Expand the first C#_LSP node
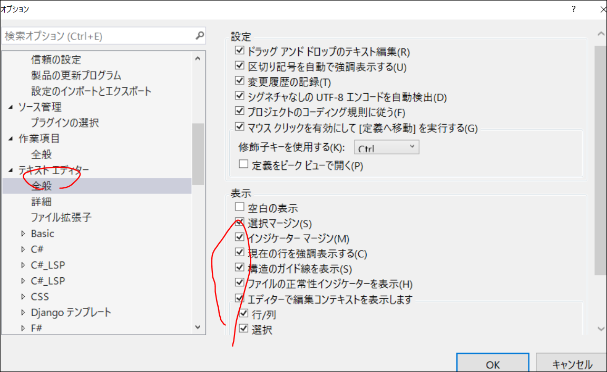Screen dimensions: 607x372 [x=23, y=265]
